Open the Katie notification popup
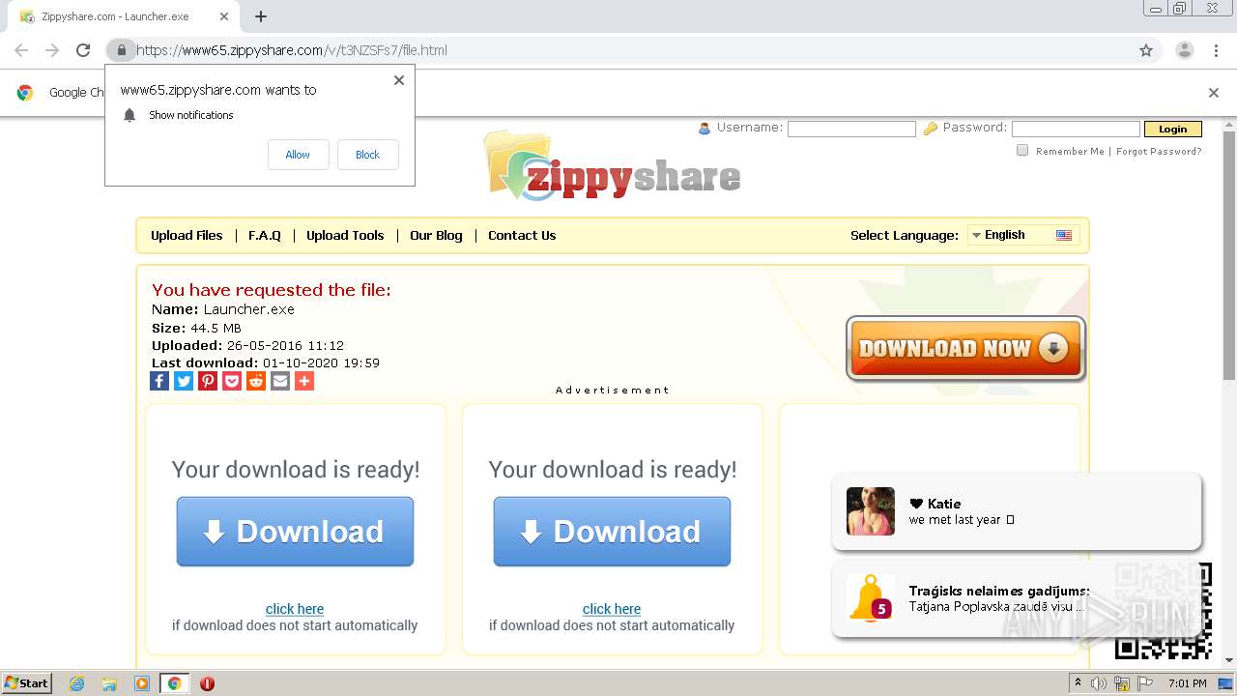Viewport: 1237px width, 696px height. coord(1017,511)
